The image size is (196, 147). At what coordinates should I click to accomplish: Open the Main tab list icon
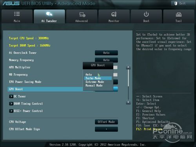pyautogui.click(x=17, y=14)
